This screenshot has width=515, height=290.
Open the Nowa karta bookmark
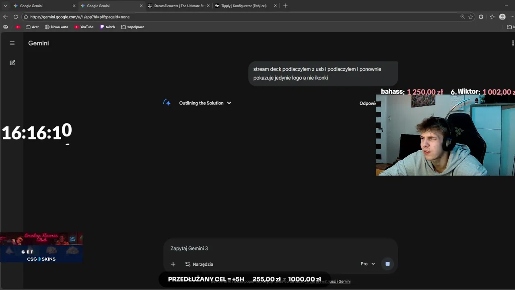(x=56, y=27)
